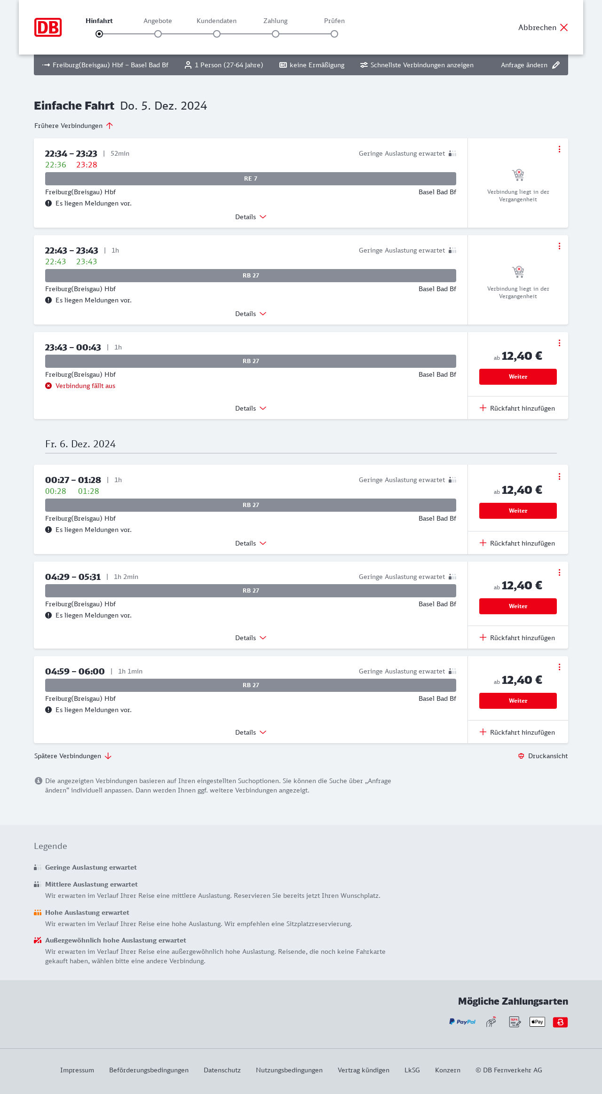Select the Zahlung step in the progress bar
This screenshot has height=1094, width=602.
click(276, 33)
